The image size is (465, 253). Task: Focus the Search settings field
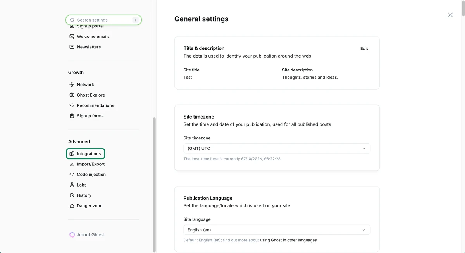click(x=103, y=20)
